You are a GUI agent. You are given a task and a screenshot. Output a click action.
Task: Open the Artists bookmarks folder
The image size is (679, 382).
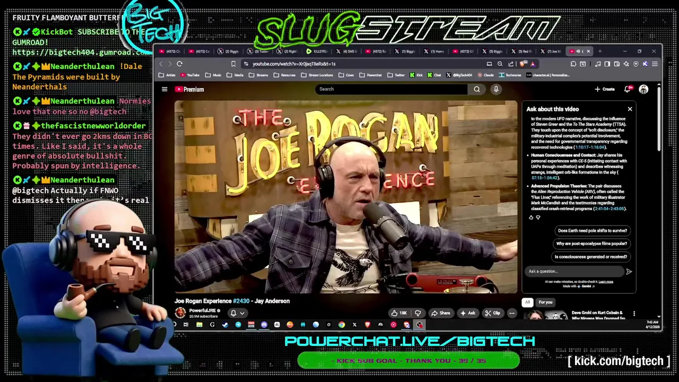pyautogui.click(x=167, y=75)
